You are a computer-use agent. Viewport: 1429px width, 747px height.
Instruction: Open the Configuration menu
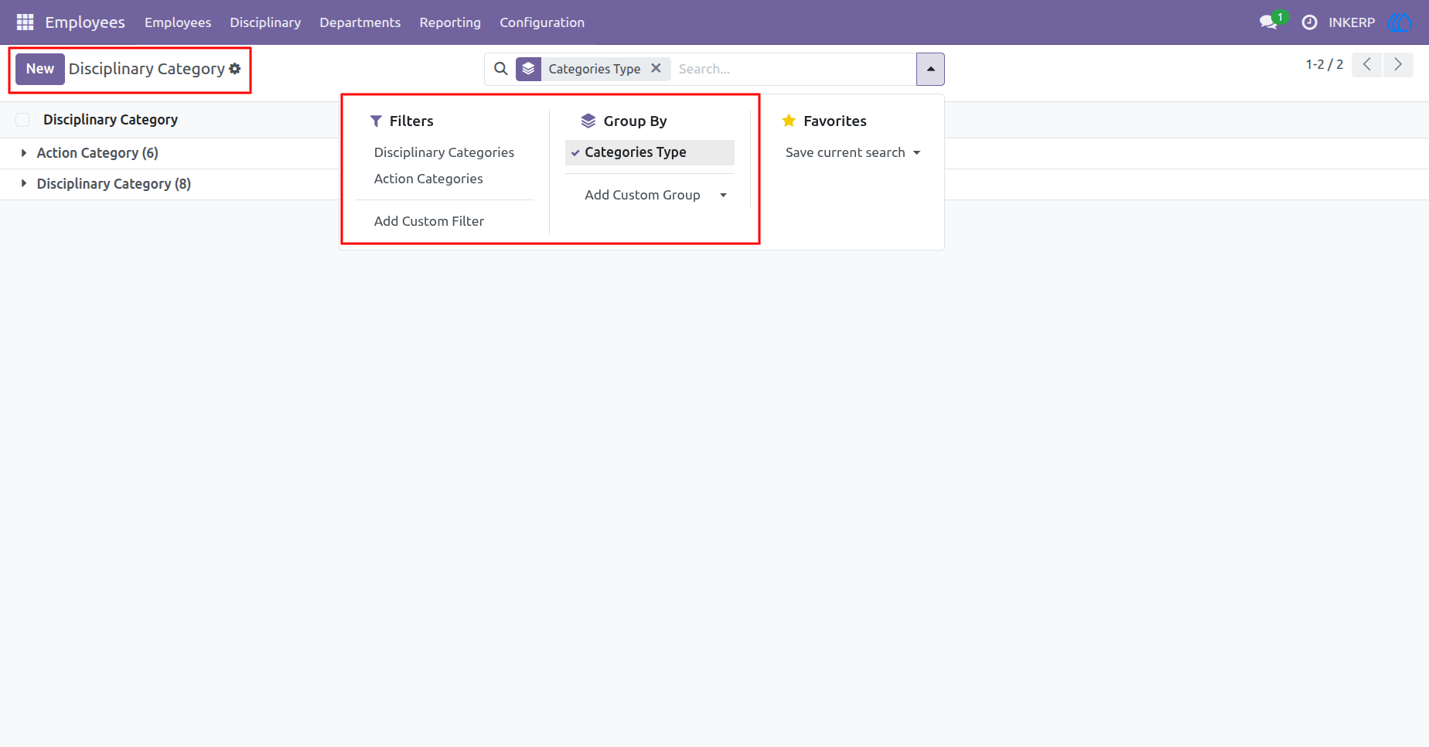542,22
